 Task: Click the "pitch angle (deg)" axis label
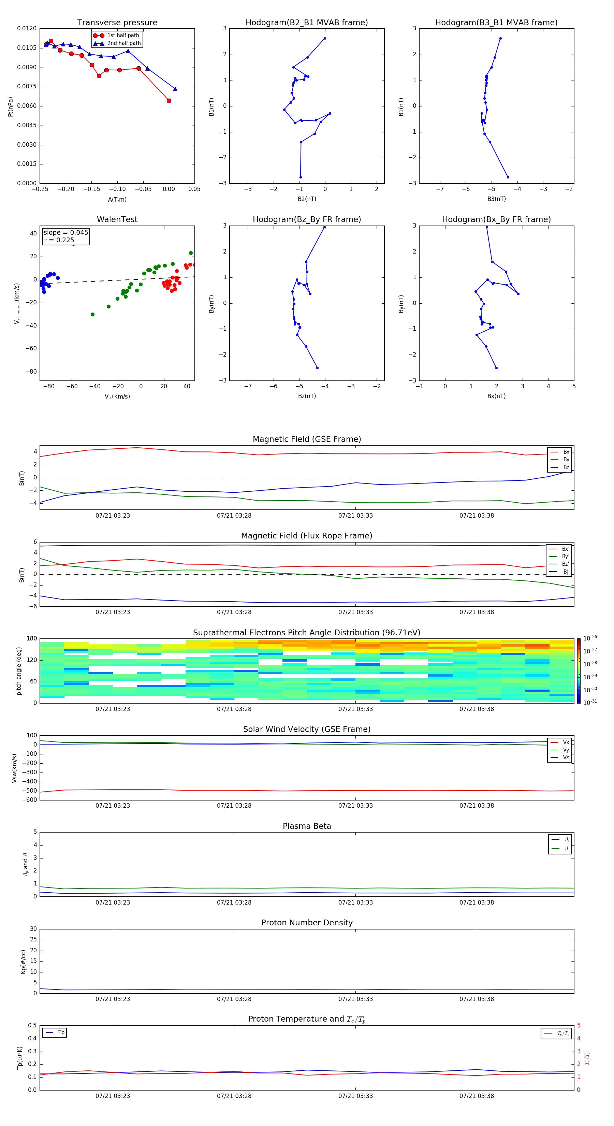click(x=19, y=671)
